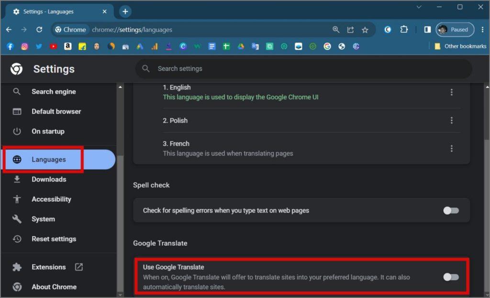The width and height of the screenshot is (490, 298).
Task: Click the Canva bookmark icon
Action: (183, 46)
